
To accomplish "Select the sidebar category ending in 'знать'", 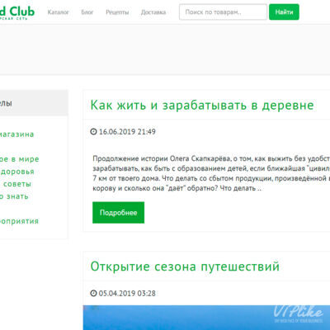I will (x=14, y=196).
